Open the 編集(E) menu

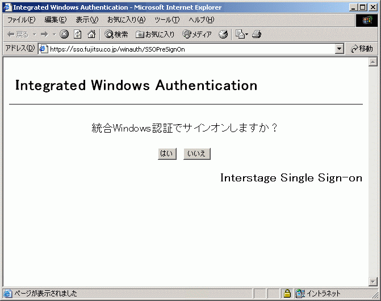click(x=56, y=20)
